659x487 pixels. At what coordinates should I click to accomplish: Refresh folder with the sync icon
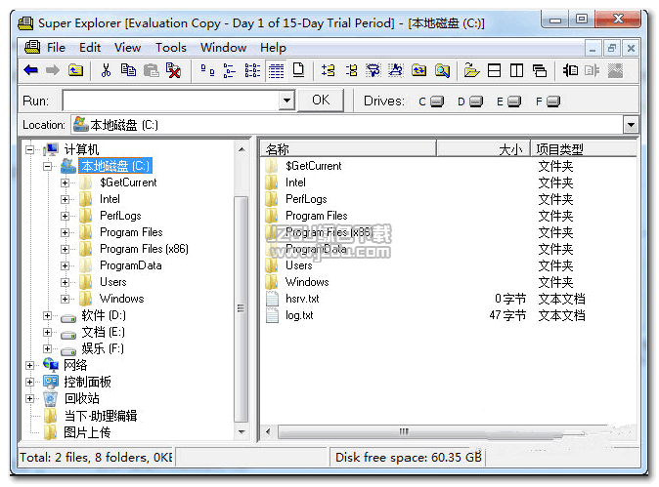pos(418,70)
